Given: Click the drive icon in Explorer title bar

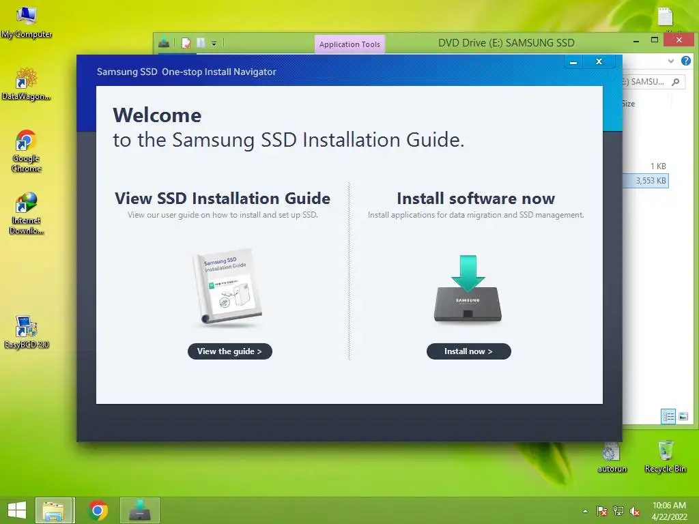Looking at the screenshot, I should pyautogui.click(x=164, y=42).
